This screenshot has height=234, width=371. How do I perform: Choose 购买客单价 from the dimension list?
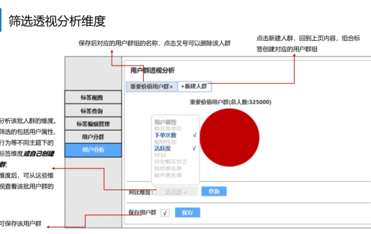click(168, 129)
